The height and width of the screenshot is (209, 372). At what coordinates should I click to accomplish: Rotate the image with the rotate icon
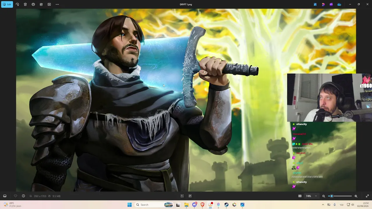click(x=17, y=4)
